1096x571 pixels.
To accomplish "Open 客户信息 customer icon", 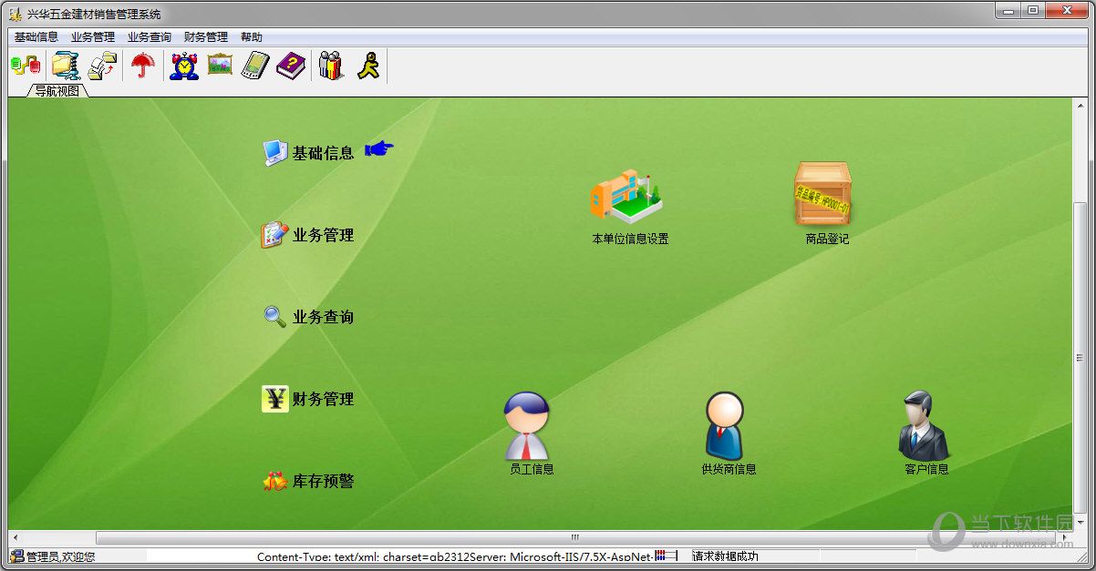I will [x=925, y=425].
